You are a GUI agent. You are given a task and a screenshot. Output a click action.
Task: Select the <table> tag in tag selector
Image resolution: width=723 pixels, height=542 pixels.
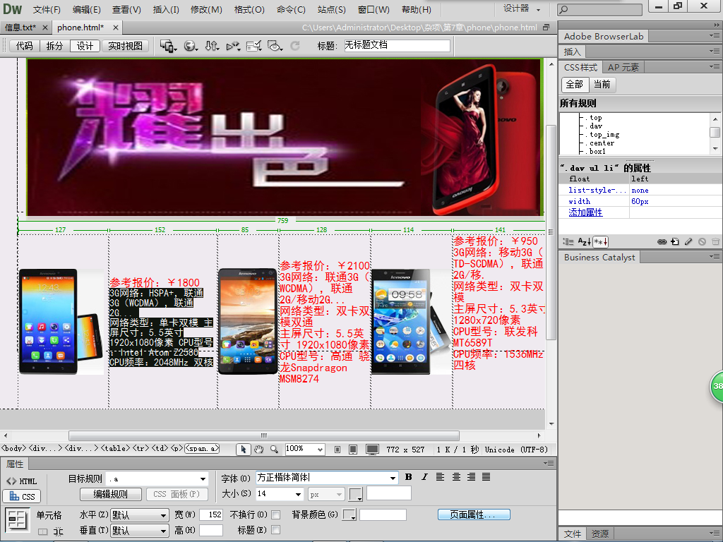tap(116, 448)
